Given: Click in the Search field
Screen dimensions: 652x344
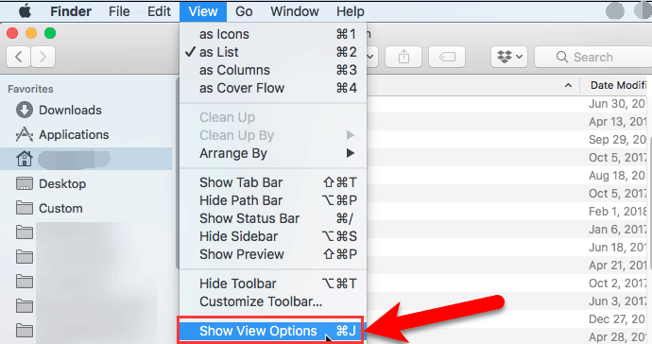Looking at the screenshot, I should tap(593, 57).
